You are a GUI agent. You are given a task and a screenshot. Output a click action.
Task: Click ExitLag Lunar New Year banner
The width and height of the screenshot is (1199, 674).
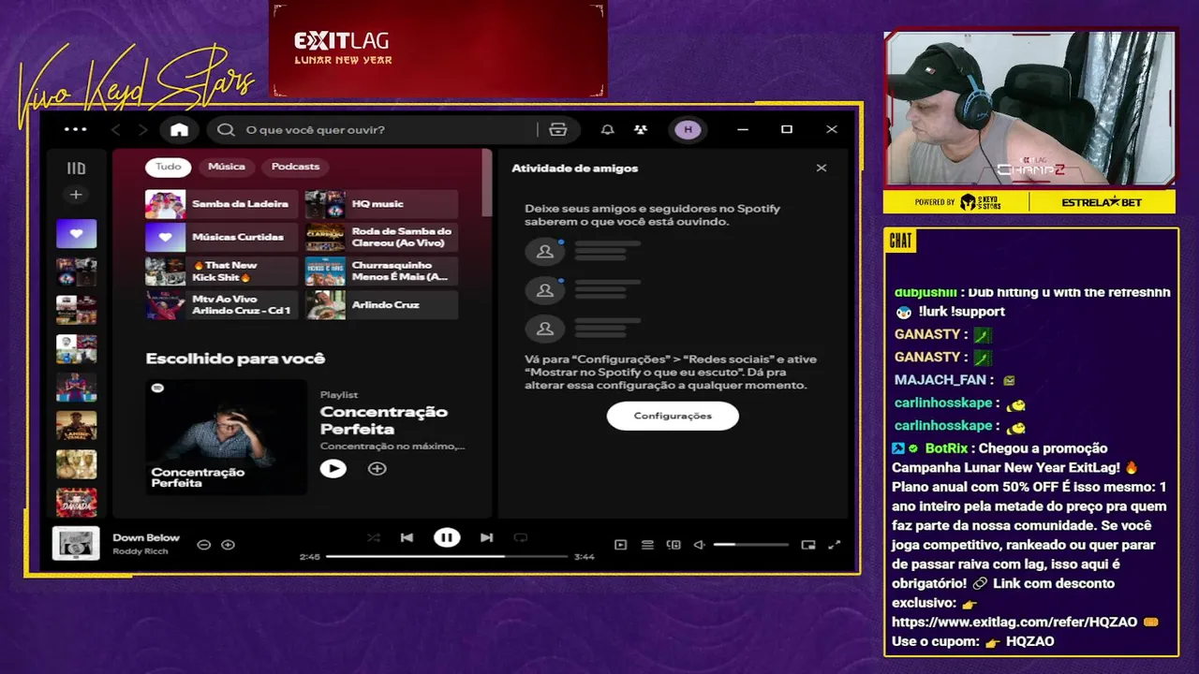[438, 49]
